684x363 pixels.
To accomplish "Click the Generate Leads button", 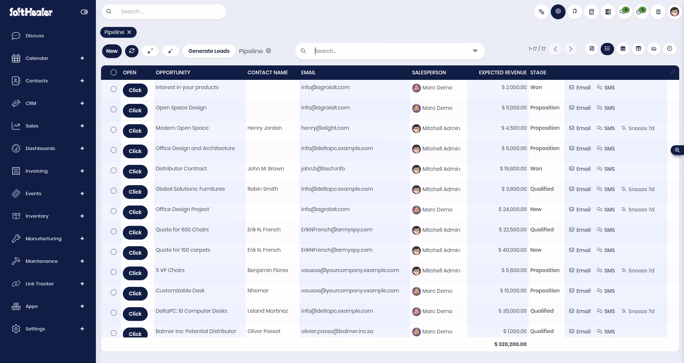I will click(209, 51).
